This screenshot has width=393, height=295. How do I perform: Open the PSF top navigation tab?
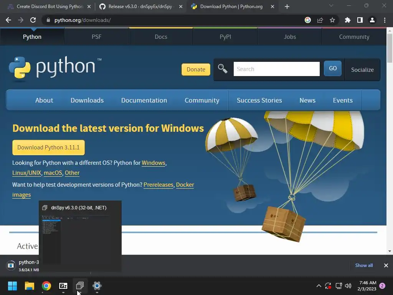(96, 36)
